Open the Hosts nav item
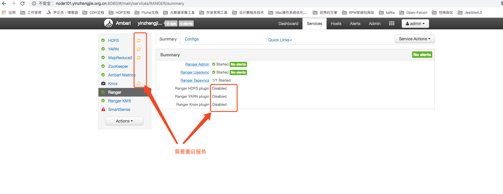 336,24
